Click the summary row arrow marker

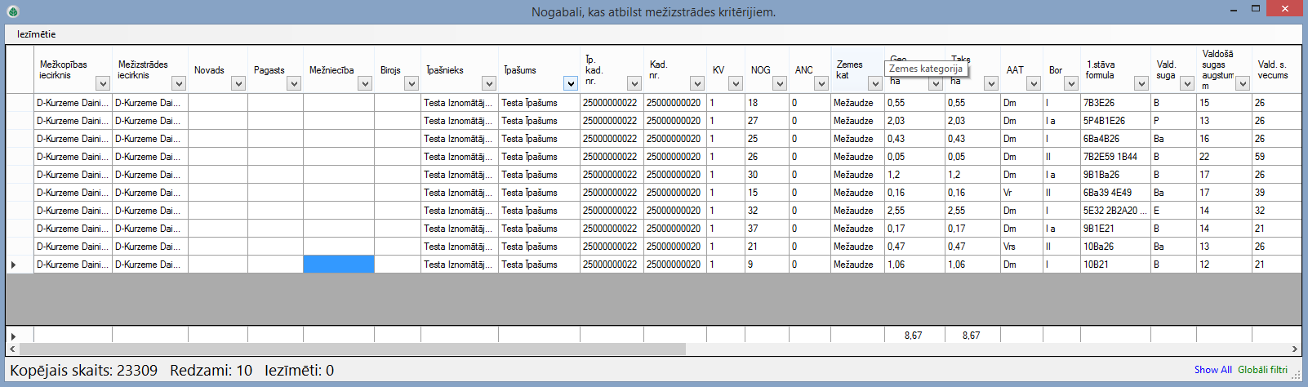click(x=13, y=336)
